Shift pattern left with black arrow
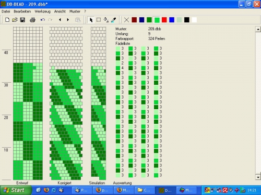The width and height of the screenshot is (261, 195). (x=60, y=20)
